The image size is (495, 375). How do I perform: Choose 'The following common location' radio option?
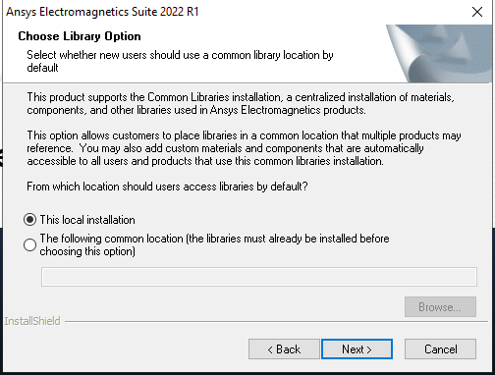coord(29,244)
